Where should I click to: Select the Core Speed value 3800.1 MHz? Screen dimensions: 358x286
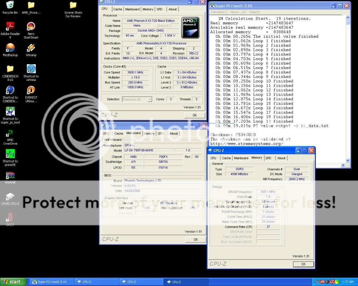pos(135,72)
